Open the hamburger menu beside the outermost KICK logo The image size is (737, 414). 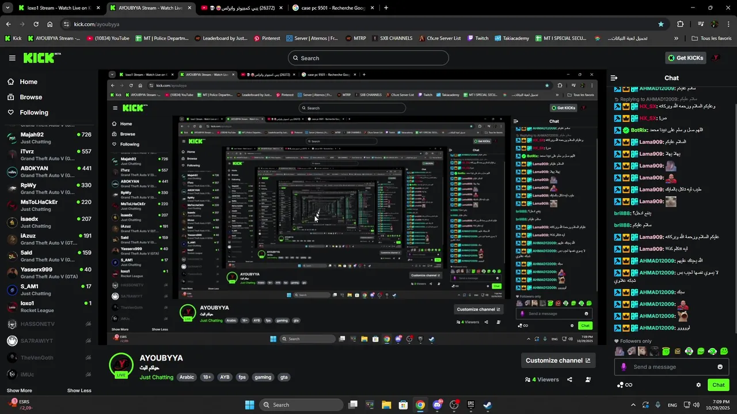point(12,58)
